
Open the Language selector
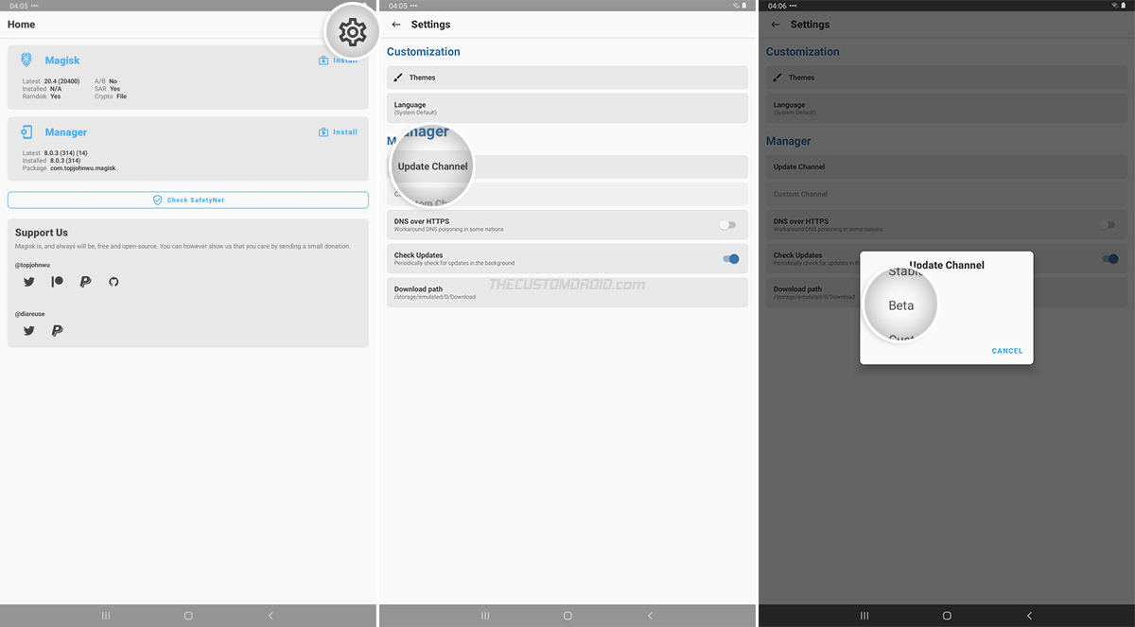[x=567, y=108]
